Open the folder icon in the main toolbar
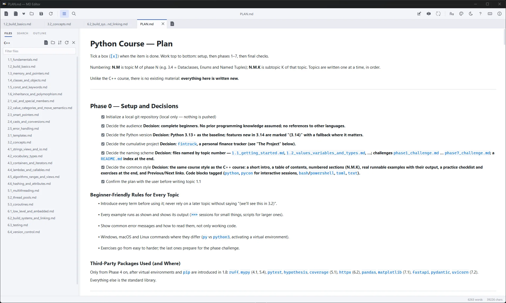This screenshot has width=506, height=303. [32, 14]
